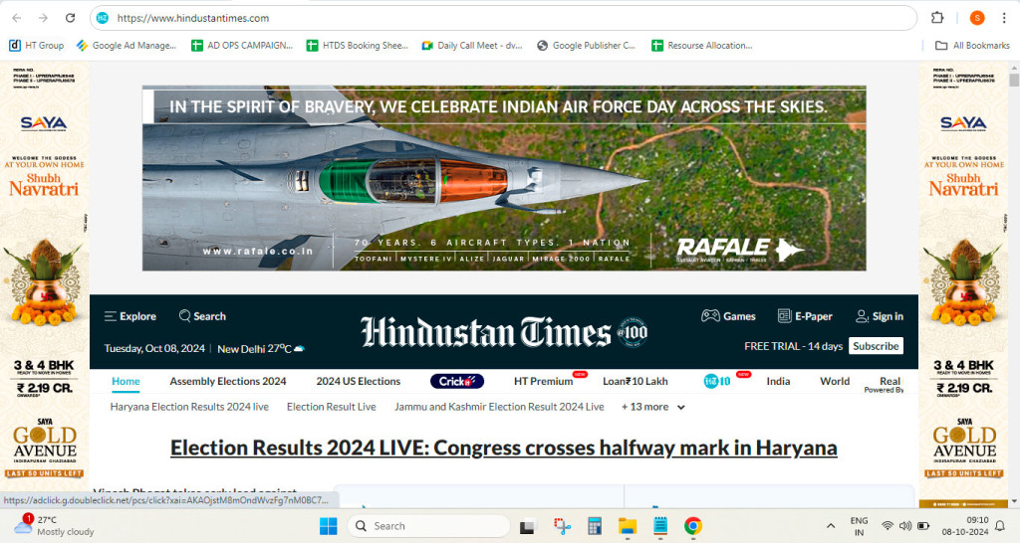Open the site Search magnifier
1020x543 pixels.
(x=202, y=316)
